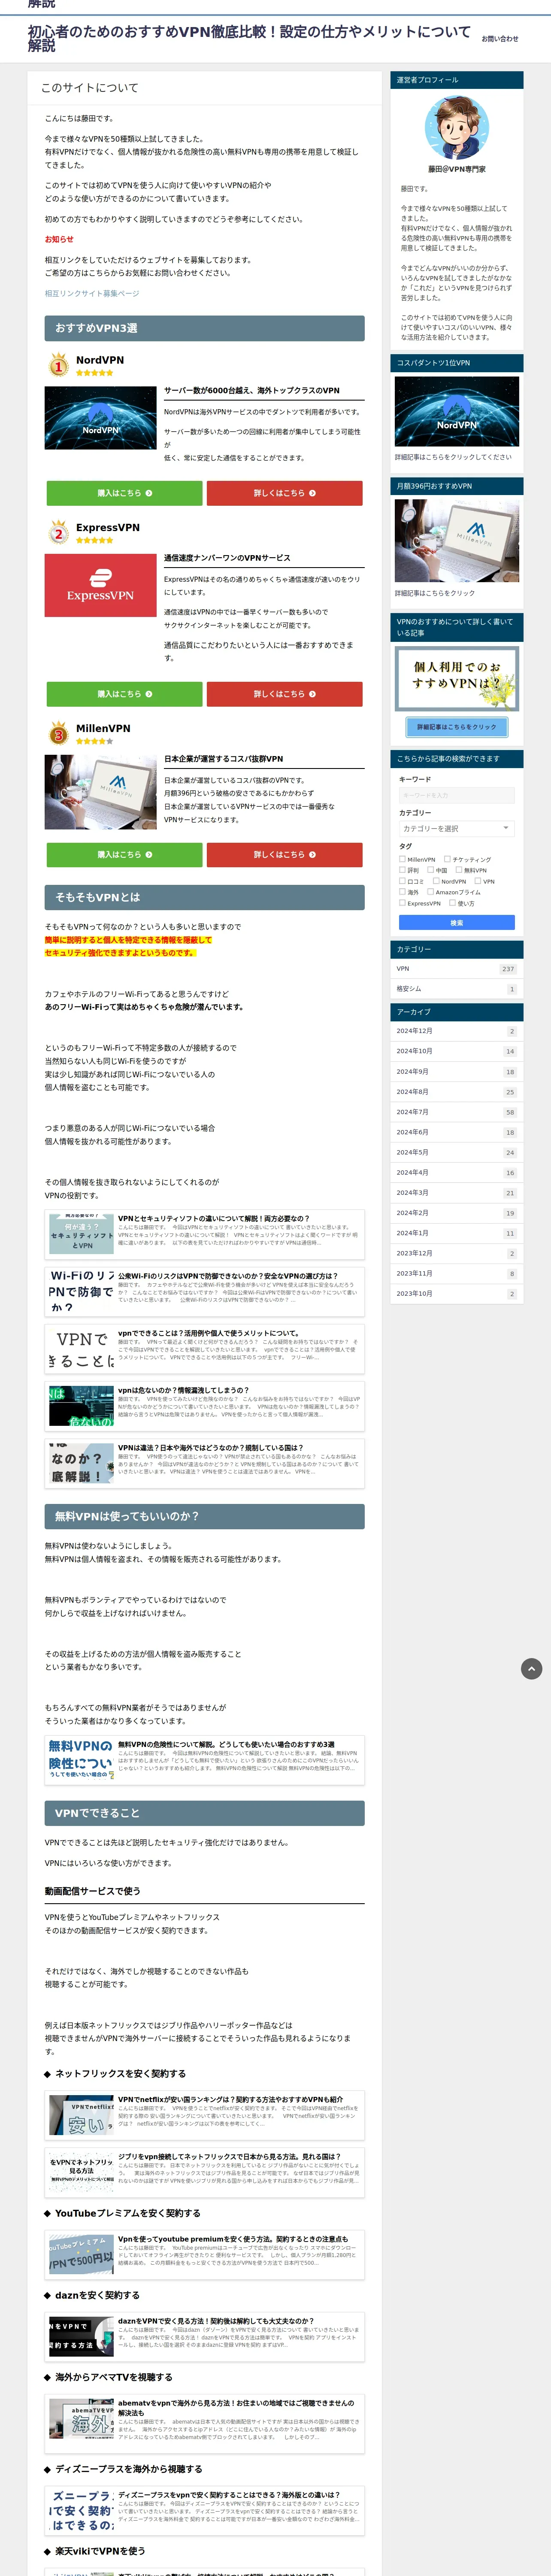Open the 2024年7月 archive
Screen dimensions: 551x2576
pos(456,1112)
